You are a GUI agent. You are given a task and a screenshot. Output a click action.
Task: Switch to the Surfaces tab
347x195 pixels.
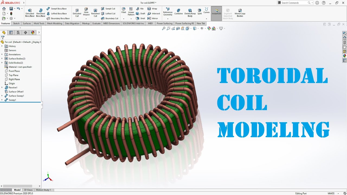27,24
